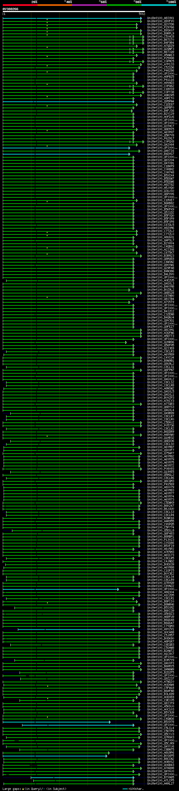
Task: Select label UniRef100_P29766
Action: pos(160,27)
